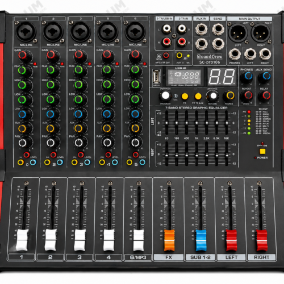Adjust the blue AUX SEND knob
The width and height of the screenshot is (284, 284).
click(x=265, y=77)
